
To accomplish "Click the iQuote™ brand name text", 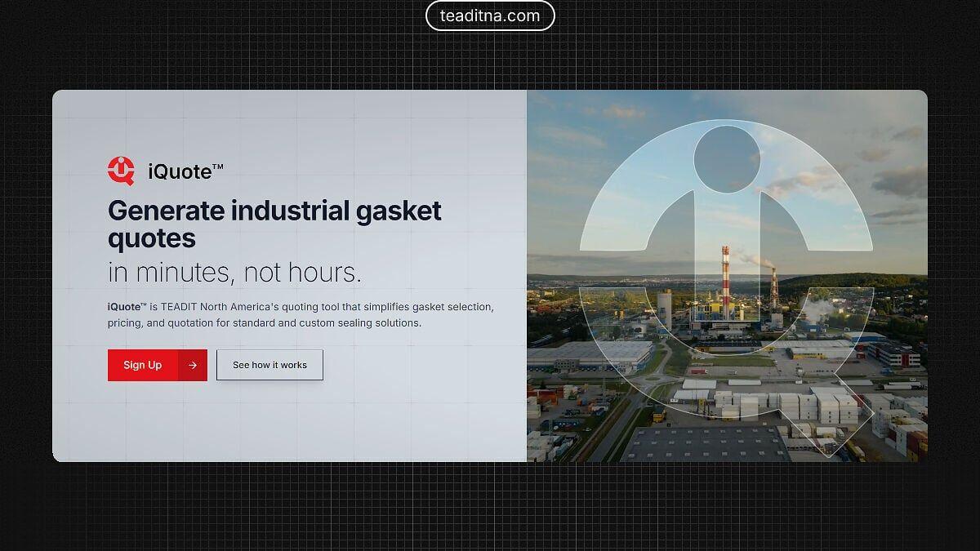I will [185, 171].
